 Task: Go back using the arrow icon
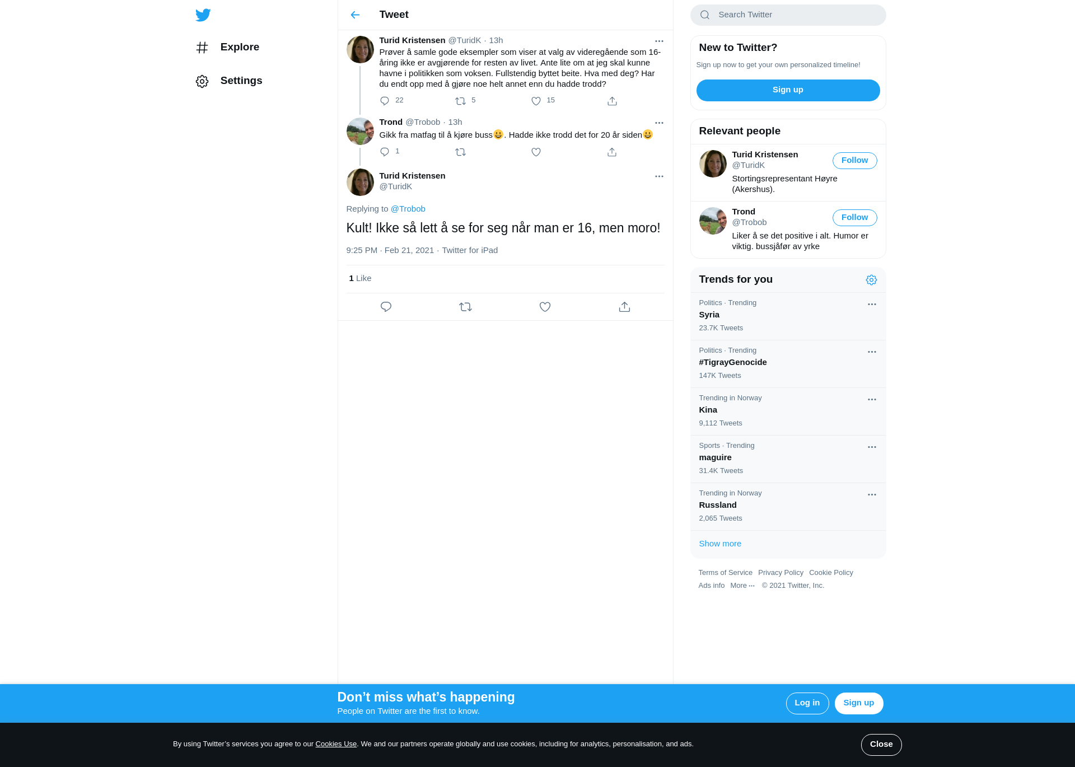355,15
